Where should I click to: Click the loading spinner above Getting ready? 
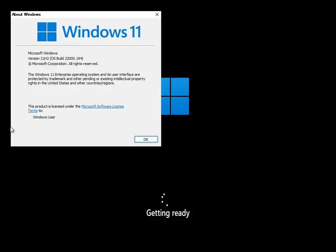pyautogui.click(x=165, y=200)
